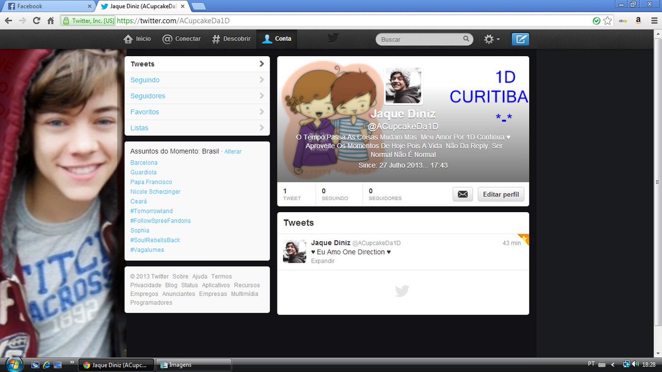Open the Imagens taskbar window
Screen dimensions: 662x372
[193, 365]
